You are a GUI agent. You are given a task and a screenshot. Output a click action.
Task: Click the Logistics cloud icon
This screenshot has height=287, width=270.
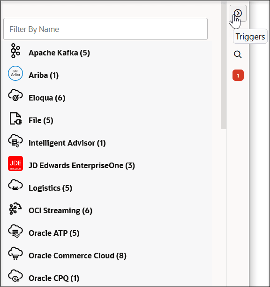(x=15, y=185)
